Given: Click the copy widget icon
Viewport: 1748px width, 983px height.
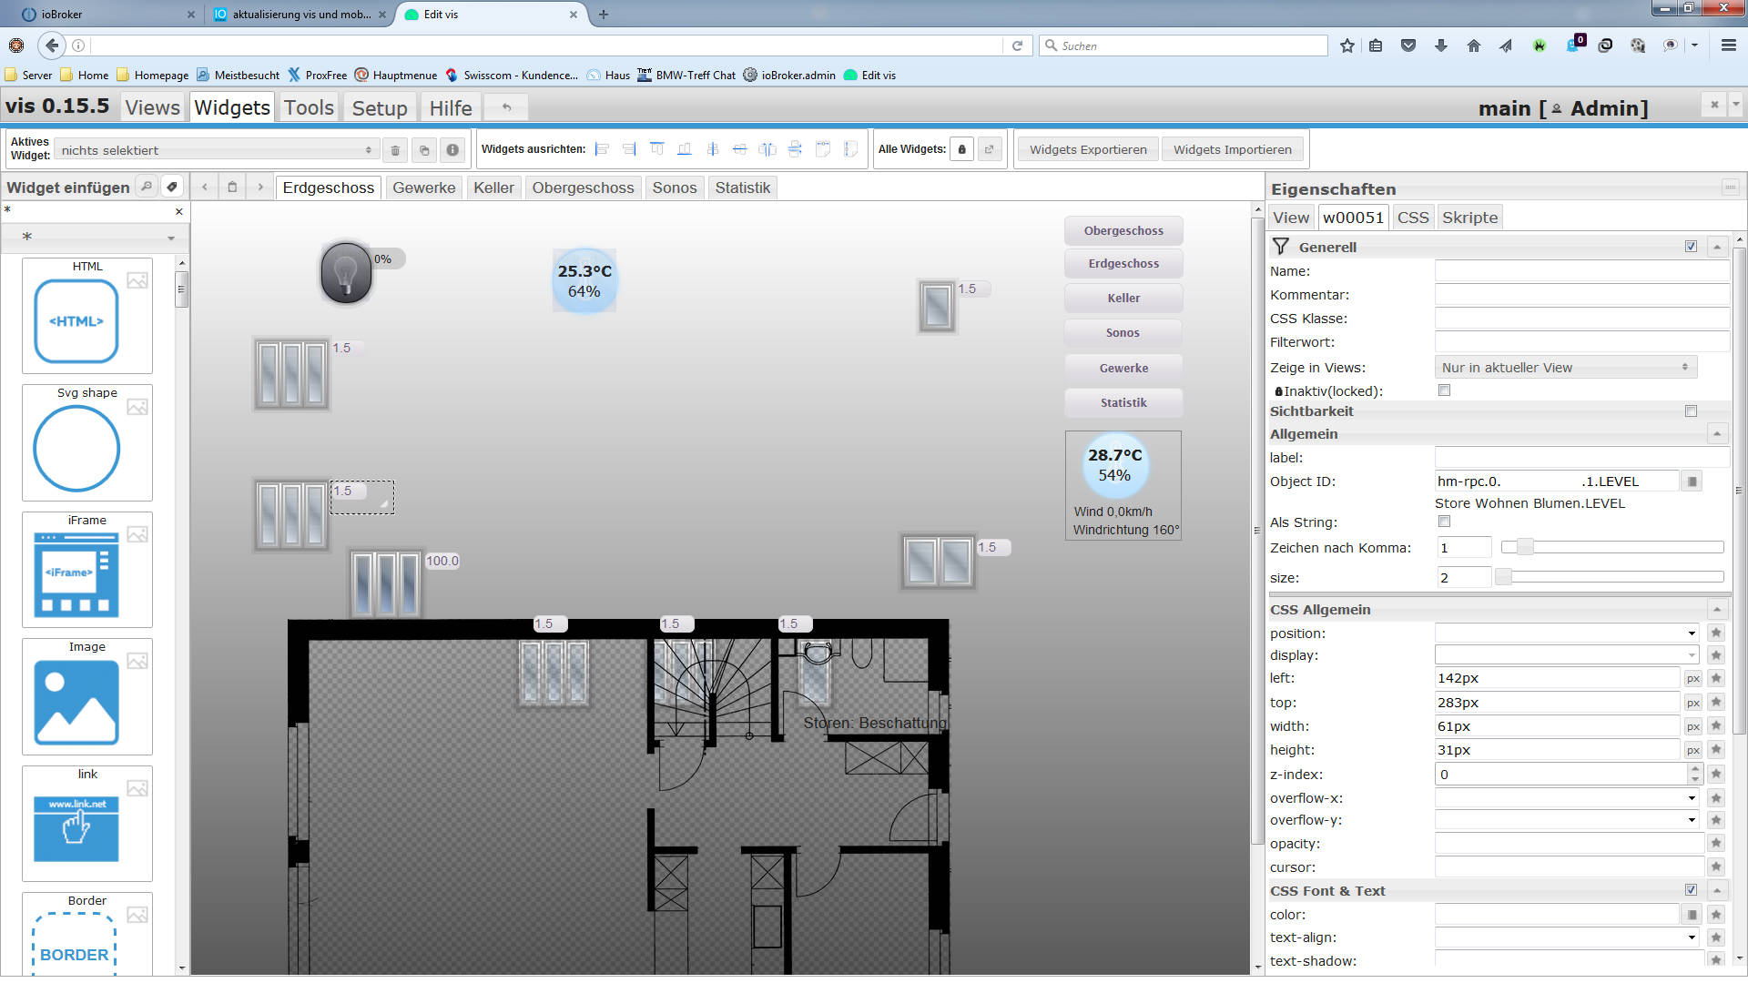Looking at the screenshot, I should (x=423, y=150).
